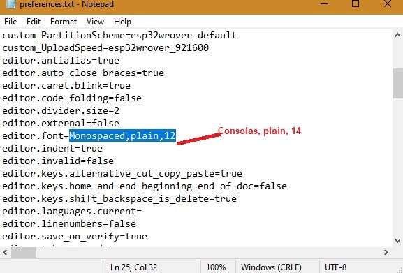Click the editor.external=false line

coord(61,124)
